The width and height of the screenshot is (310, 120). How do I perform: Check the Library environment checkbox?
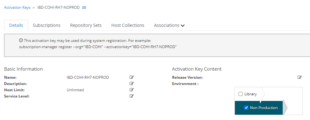(240, 94)
